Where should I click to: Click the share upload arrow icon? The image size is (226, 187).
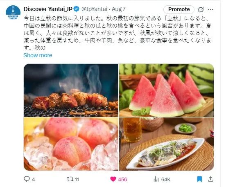tap(210, 179)
